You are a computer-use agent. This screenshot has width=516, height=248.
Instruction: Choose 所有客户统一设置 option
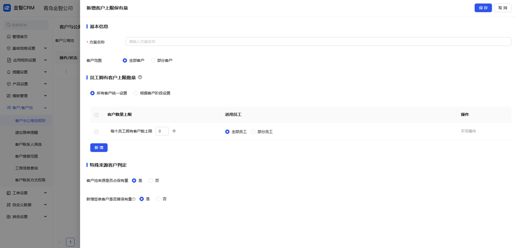point(92,93)
